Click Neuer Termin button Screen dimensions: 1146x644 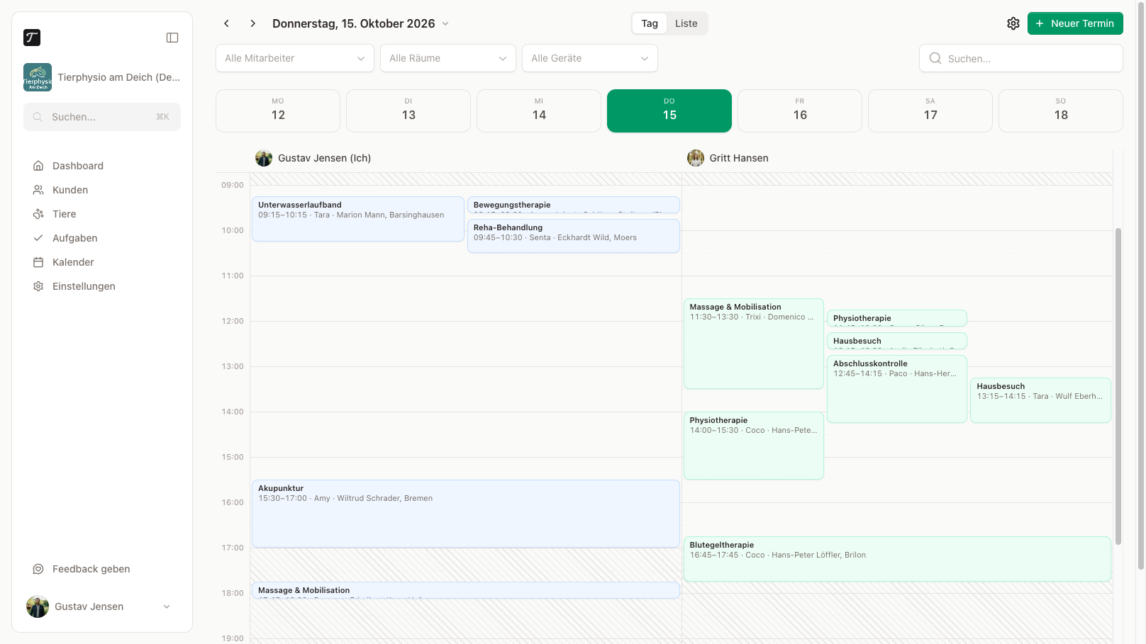click(1075, 23)
